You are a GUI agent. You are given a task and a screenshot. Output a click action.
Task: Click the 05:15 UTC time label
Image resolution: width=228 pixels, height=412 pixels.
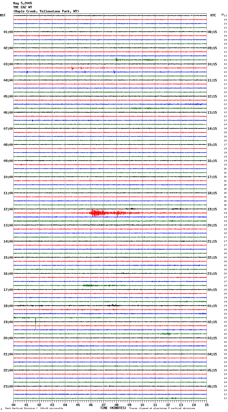point(212,370)
